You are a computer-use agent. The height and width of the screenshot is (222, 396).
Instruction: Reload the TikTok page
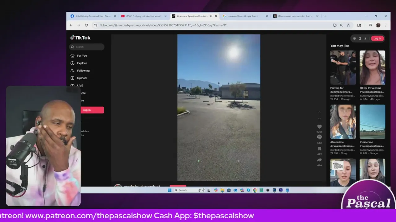point(86,25)
